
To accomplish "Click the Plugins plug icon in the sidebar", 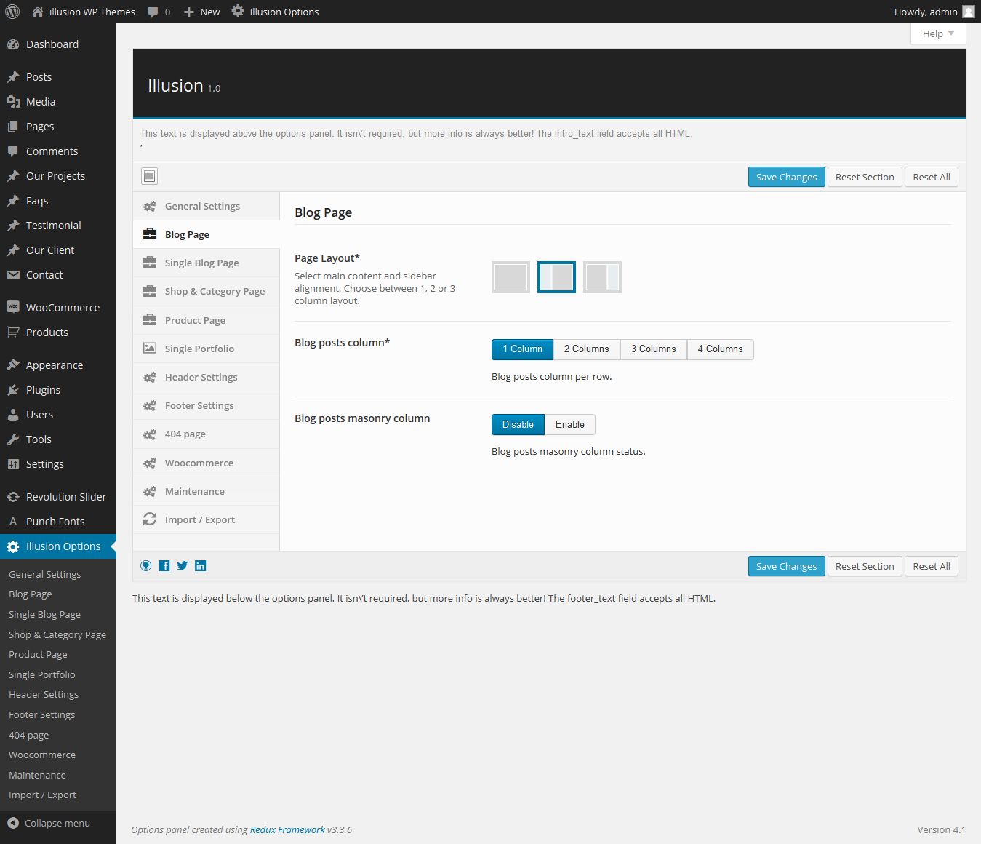I will pyautogui.click(x=12, y=390).
